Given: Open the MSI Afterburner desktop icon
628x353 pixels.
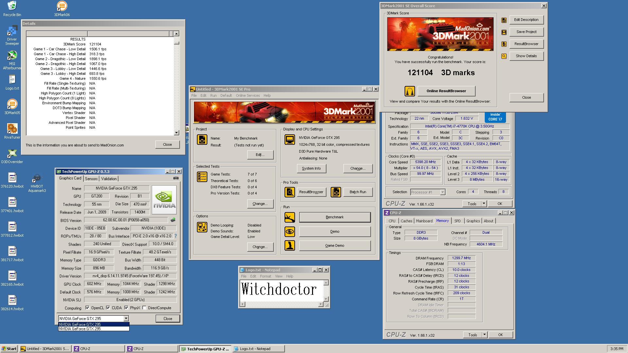Looking at the screenshot, I should [x=12, y=56].
